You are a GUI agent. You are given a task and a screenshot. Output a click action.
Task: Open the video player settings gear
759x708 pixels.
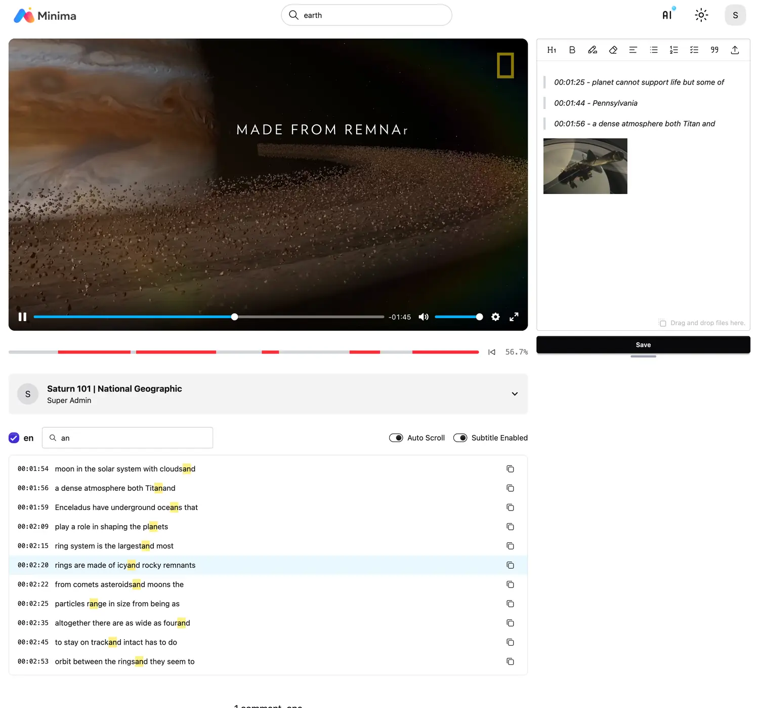pyautogui.click(x=495, y=317)
